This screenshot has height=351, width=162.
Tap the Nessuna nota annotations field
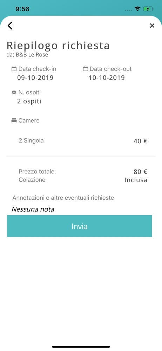(33, 209)
